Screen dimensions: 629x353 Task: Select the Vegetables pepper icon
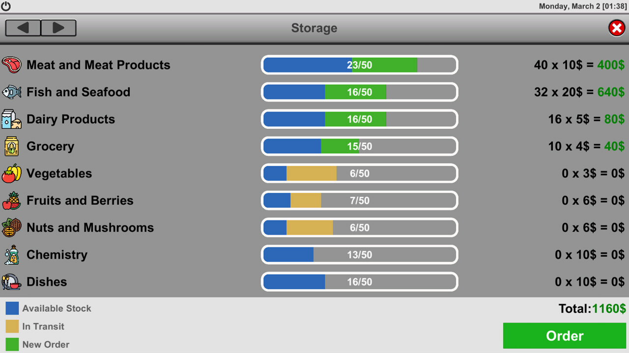pos(11,174)
